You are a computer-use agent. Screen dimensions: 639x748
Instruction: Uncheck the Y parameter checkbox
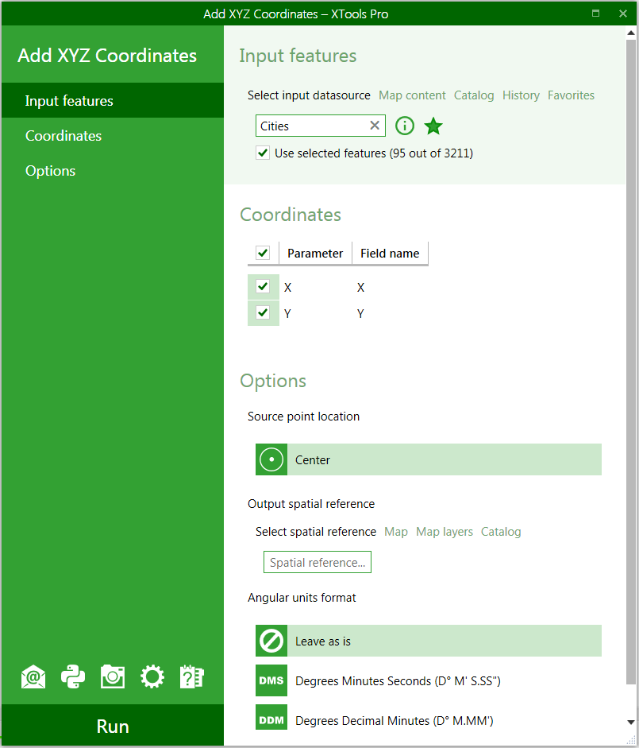pyautogui.click(x=263, y=313)
